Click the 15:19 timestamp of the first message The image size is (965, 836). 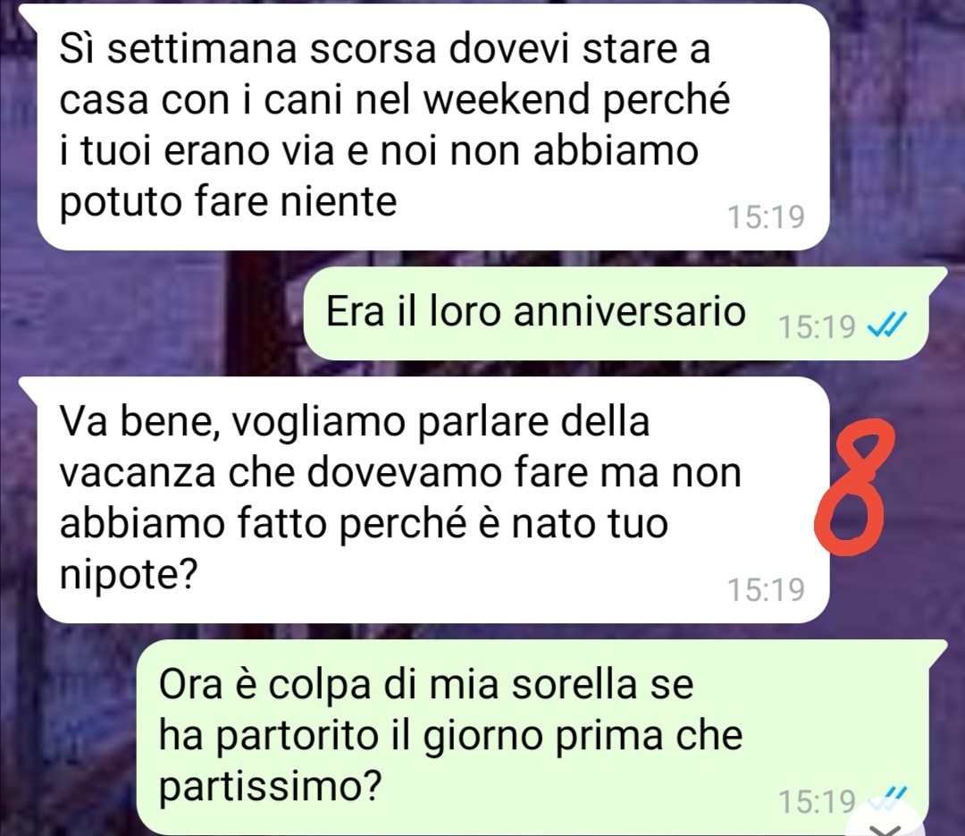click(x=767, y=217)
